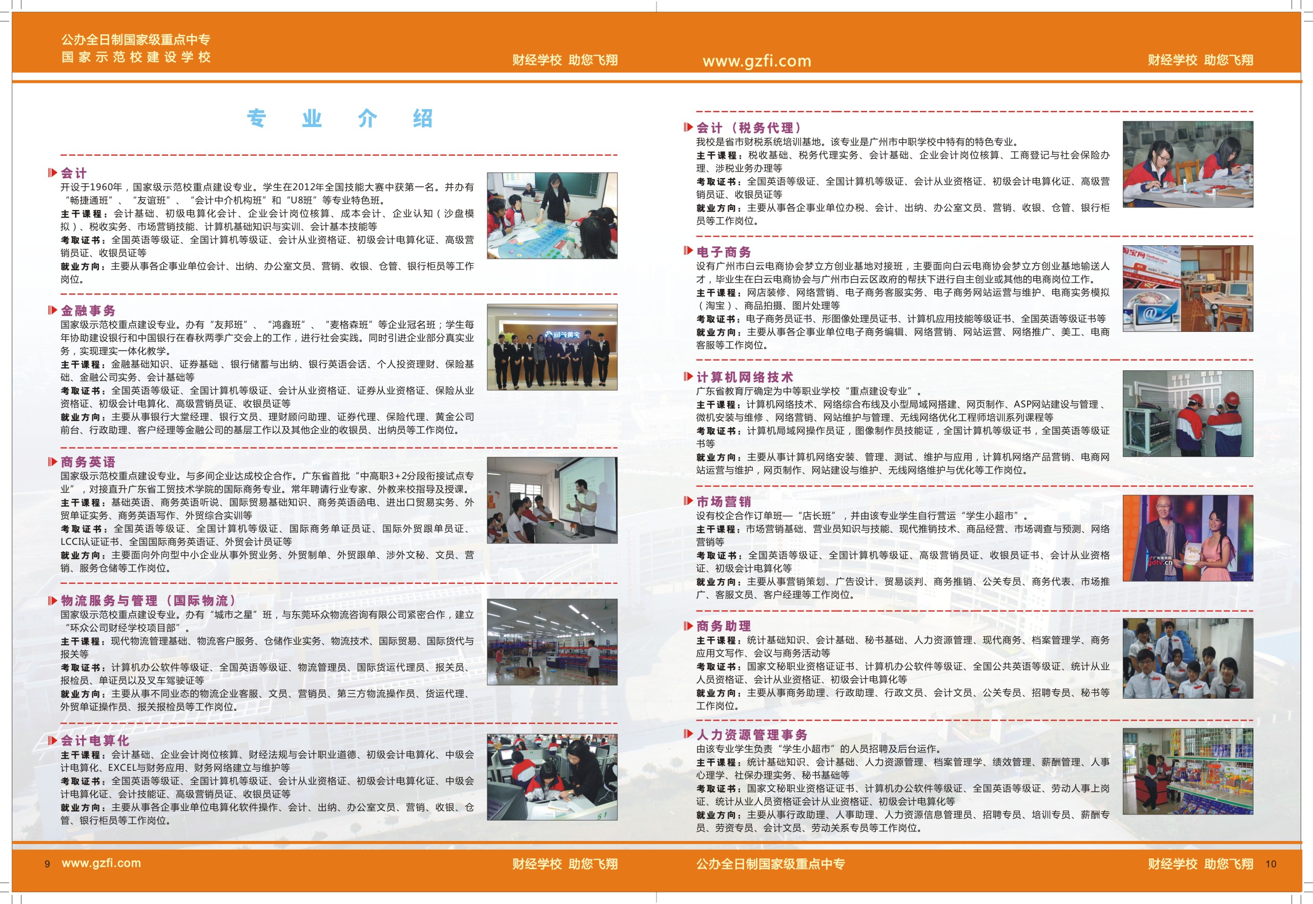Select the 商务助理 section heading

[724, 626]
